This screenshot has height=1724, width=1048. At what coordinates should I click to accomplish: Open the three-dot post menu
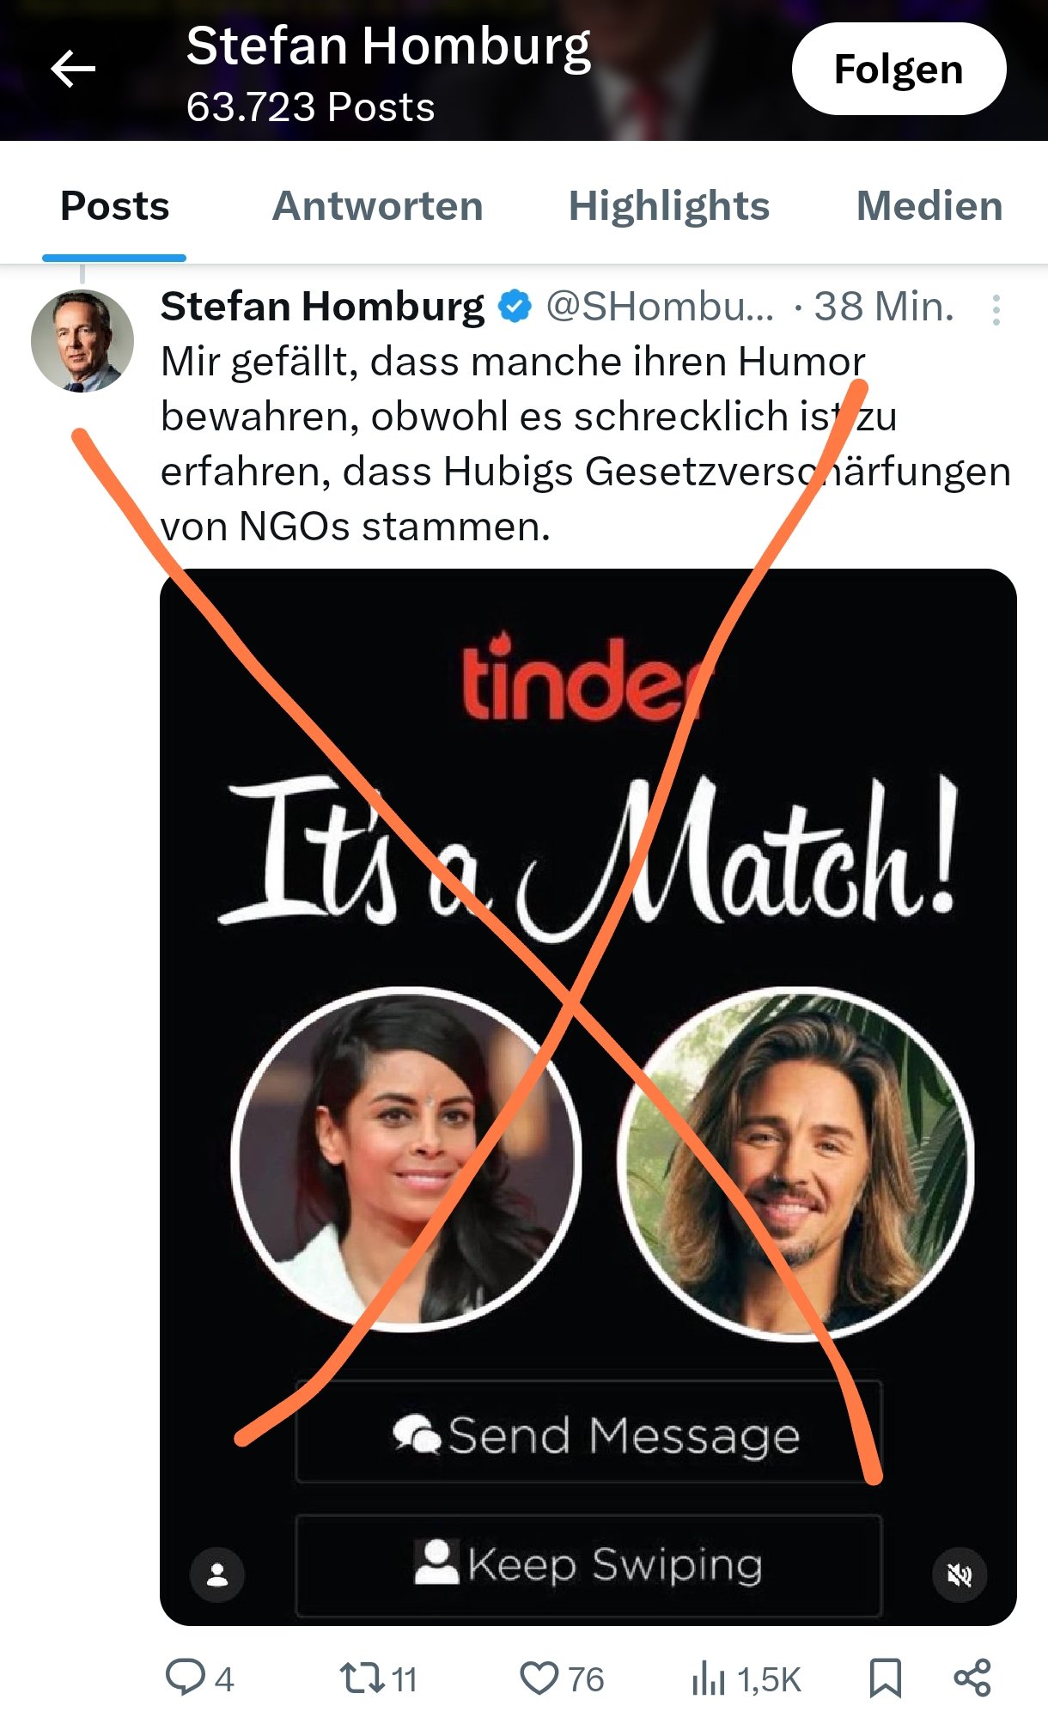coord(996,309)
